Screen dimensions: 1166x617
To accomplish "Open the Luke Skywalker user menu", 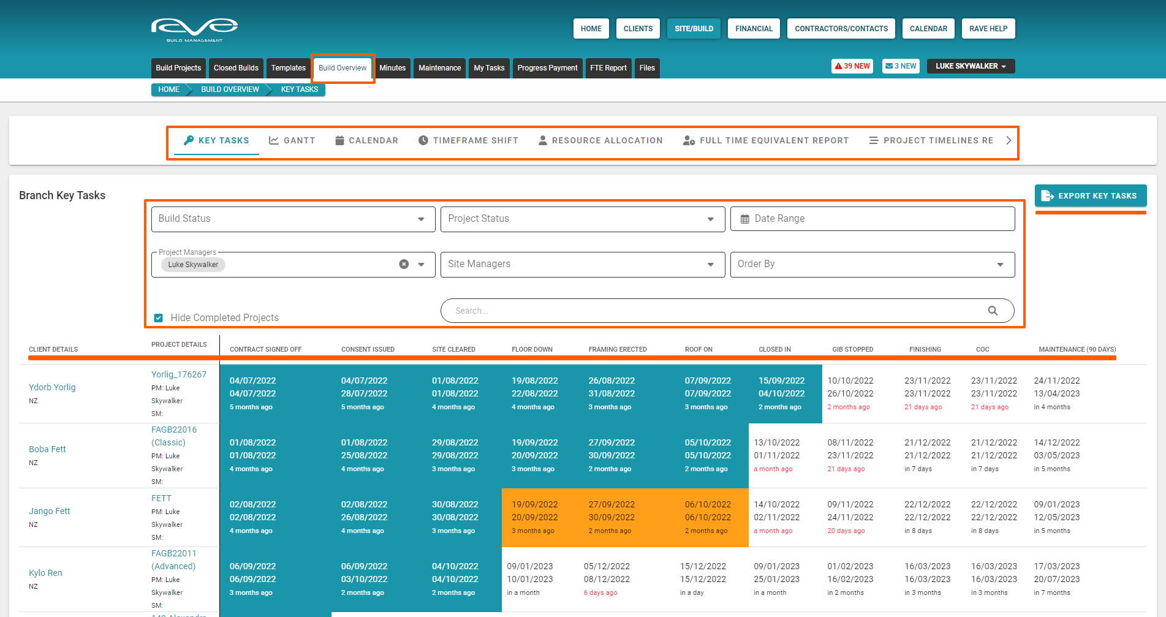I will (971, 66).
